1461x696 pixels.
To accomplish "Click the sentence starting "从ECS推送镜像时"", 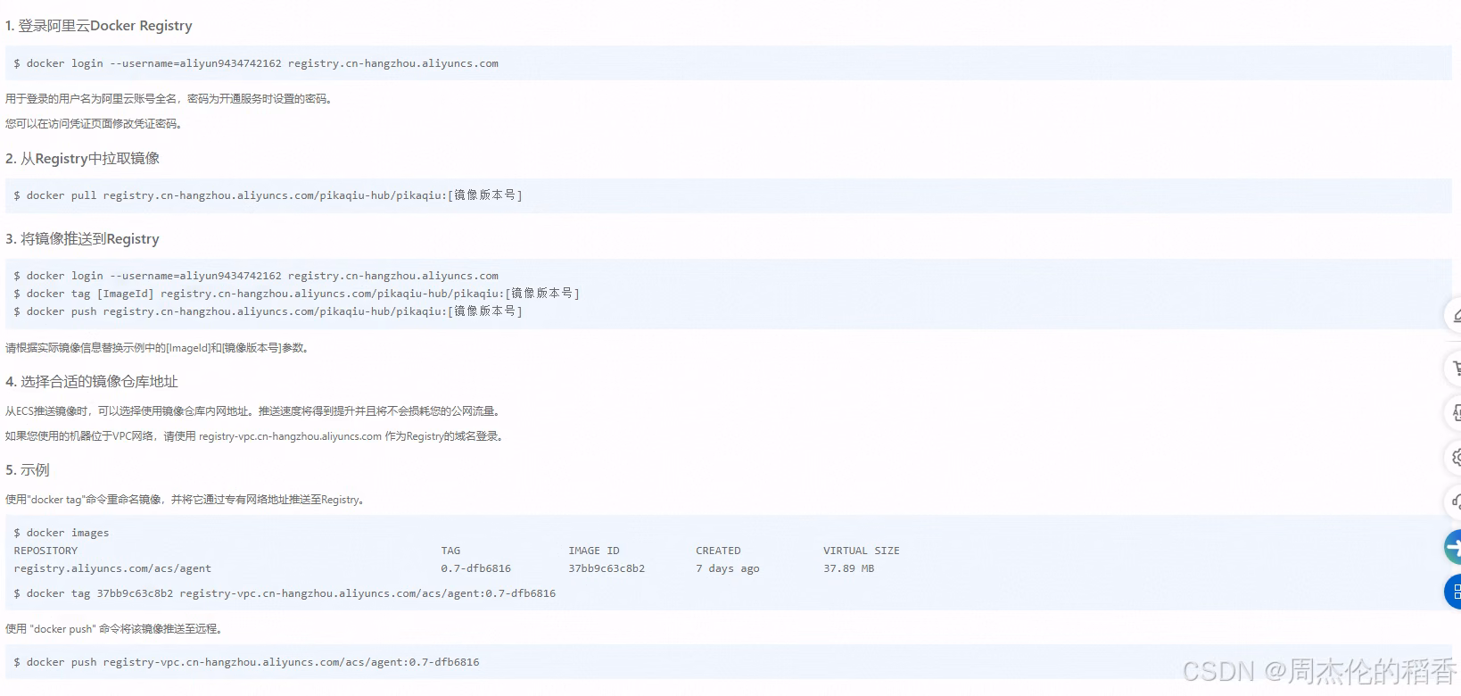I will 254,411.
